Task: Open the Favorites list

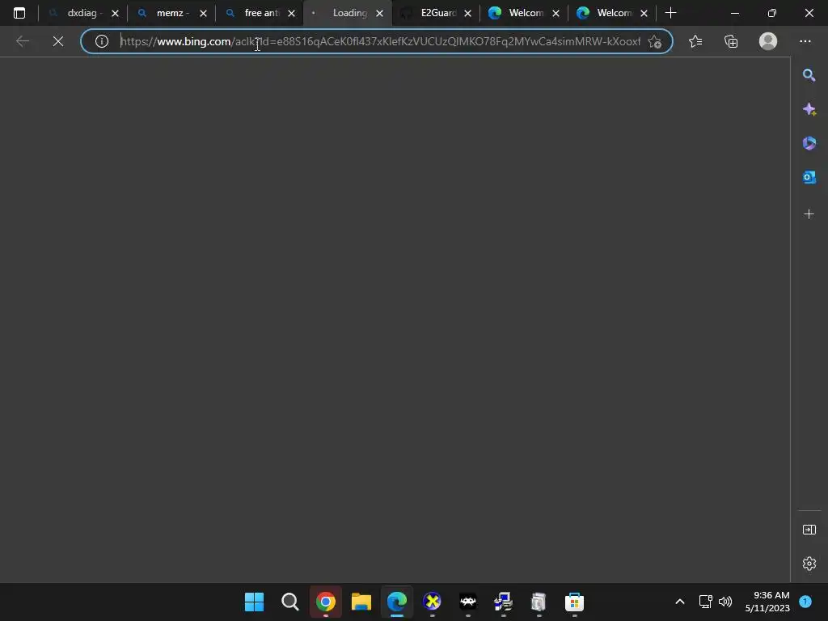Action: pos(695,41)
